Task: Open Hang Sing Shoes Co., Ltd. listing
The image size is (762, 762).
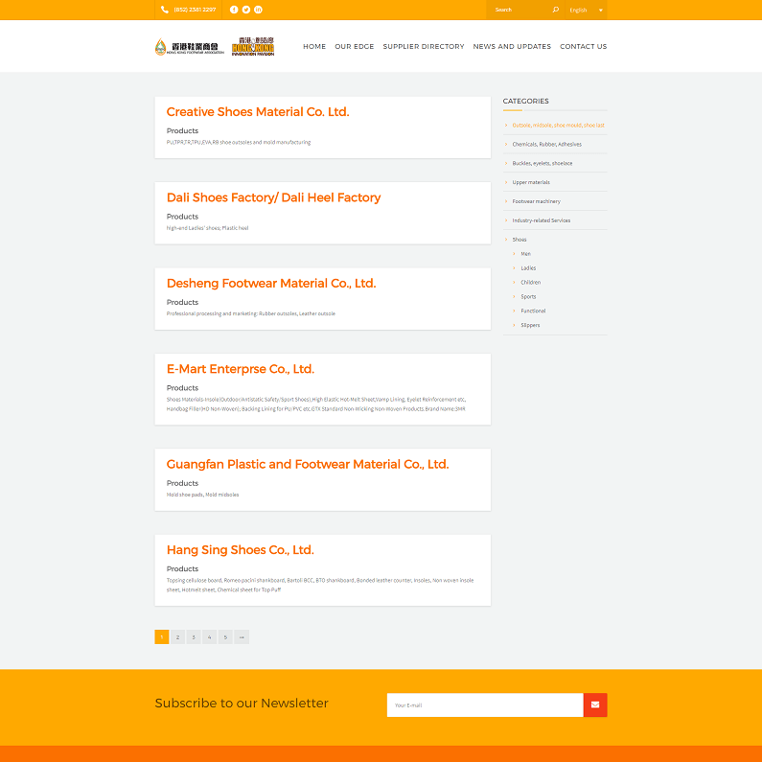Action: pos(240,549)
